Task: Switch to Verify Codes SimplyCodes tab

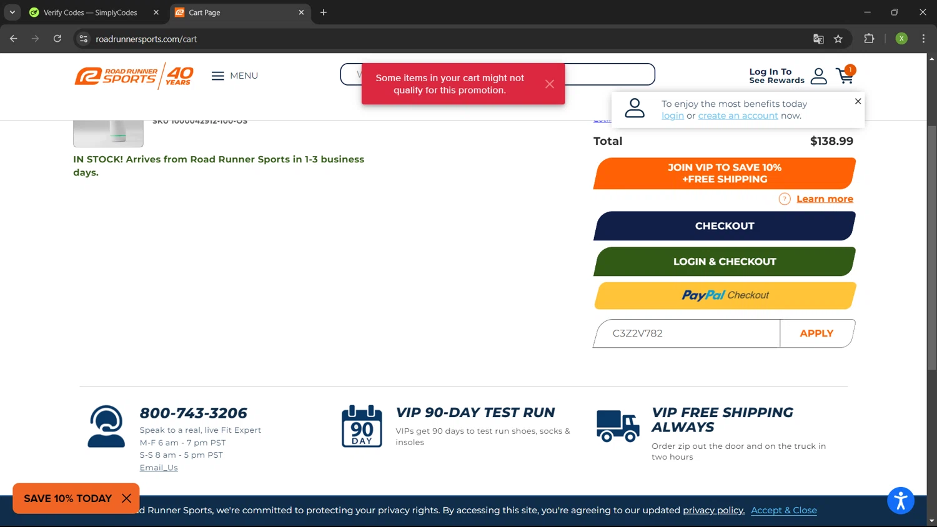Action: click(91, 12)
